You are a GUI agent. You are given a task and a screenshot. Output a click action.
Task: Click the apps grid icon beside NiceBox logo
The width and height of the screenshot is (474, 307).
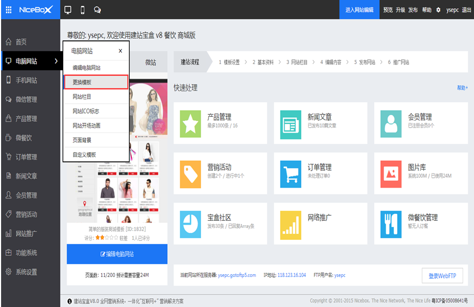click(x=9, y=10)
